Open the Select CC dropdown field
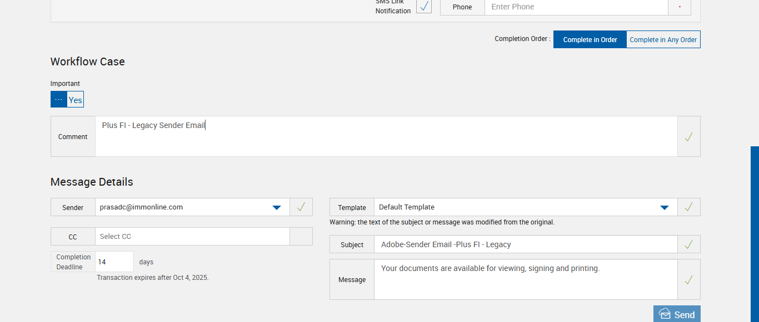The width and height of the screenshot is (759, 322). pos(192,237)
